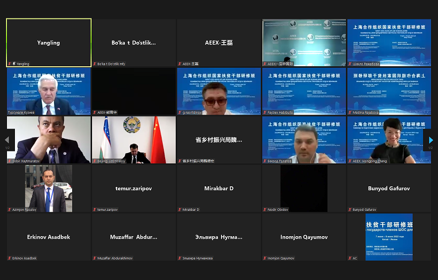Screen dimensions: 438x280
Task: Select the g.nasritdinov video tile with sunglasses
Action: click(219, 91)
